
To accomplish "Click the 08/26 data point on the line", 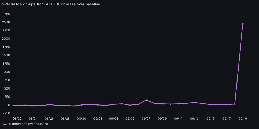I will (49, 104).
